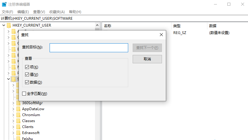
Task: Click the 360SoftMgr folder icon
Action: [18, 103]
